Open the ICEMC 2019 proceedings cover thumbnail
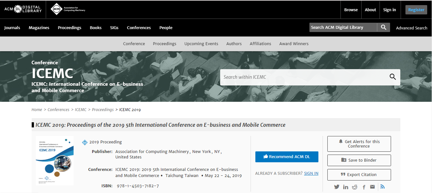This screenshot has height=193, width=432. 55,161
